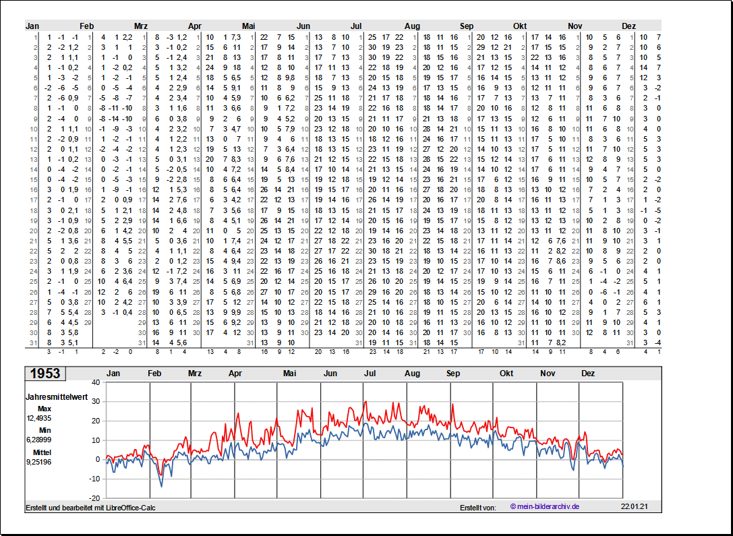
Task: Select the Min value 6,28999
Action: [39, 440]
